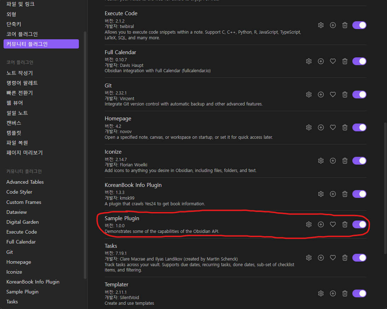Disable the Execute Code plugin toggle
This screenshot has height=309, width=387.
pos(359,25)
